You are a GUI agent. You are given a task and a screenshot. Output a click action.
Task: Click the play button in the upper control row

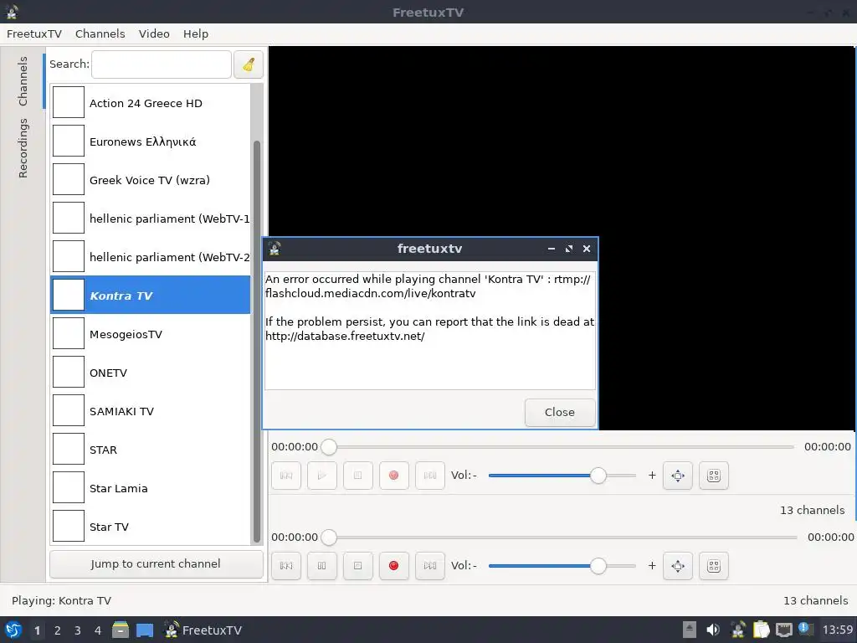pos(322,476)
